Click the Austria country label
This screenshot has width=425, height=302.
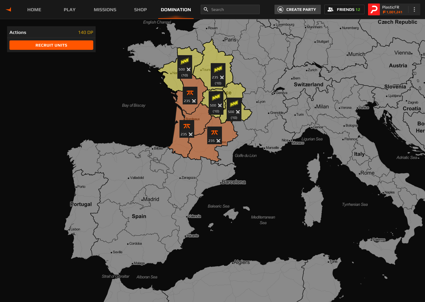click(398, 65)
